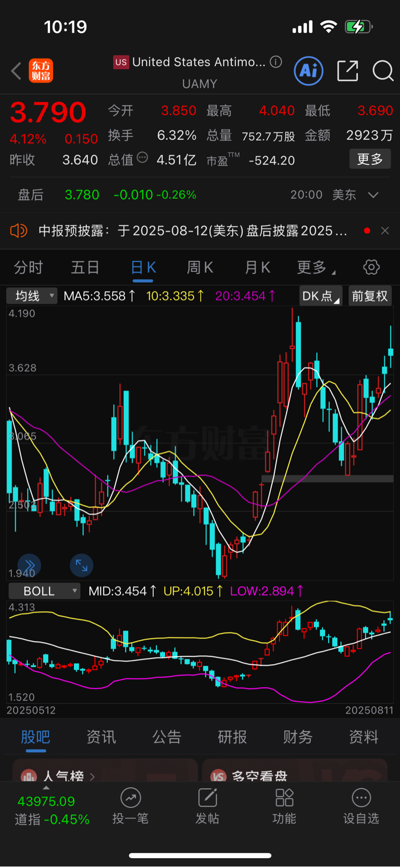
Task: Open the 更多 chart period dropdown
Action: click(x=316, y=267)
